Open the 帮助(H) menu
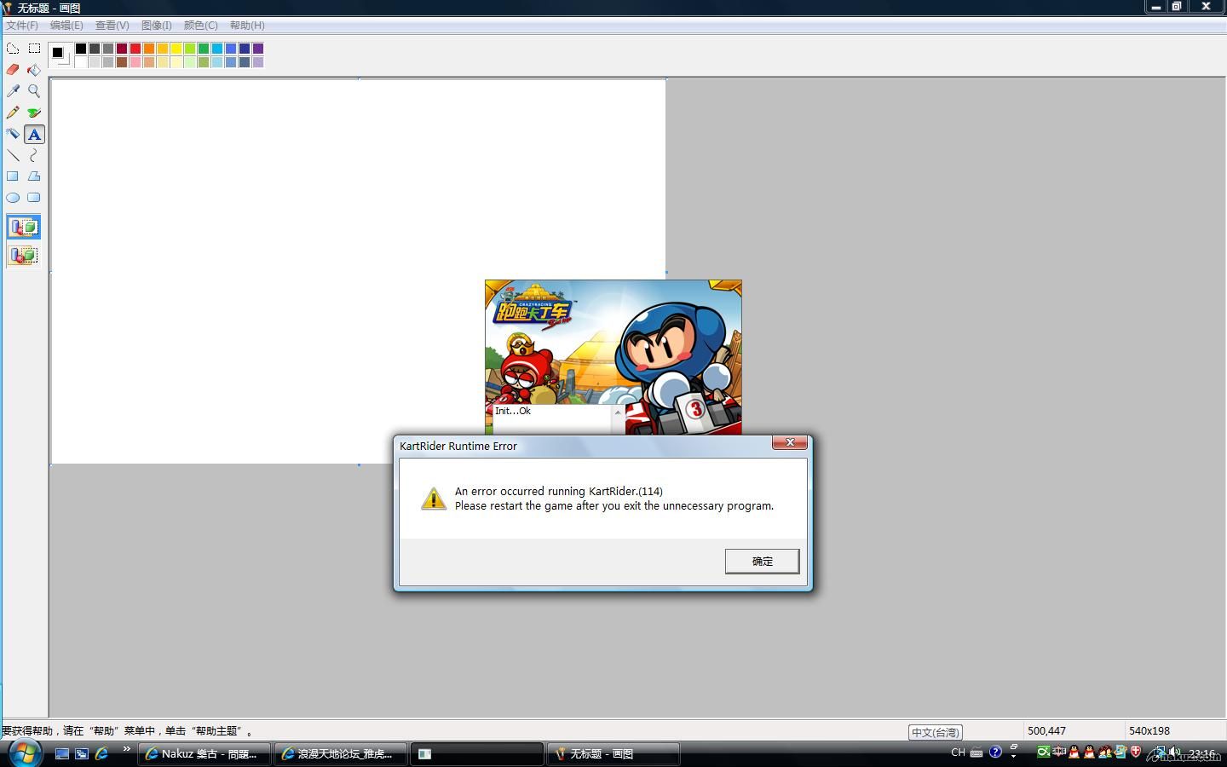Viewport: 1227px width, 767px height. pos(247,26)
